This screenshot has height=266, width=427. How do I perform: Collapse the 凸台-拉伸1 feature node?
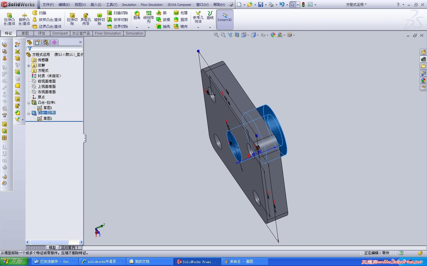coord(29,103)
